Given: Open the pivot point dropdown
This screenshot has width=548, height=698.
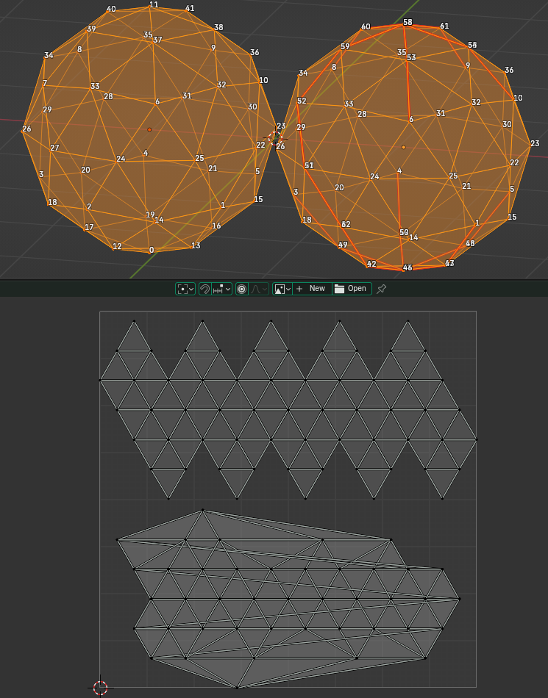Looking at the screenshot, I should [185, 289].
